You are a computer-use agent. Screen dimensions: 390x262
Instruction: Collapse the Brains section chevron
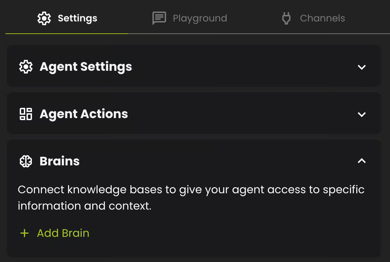coord(362,161)
